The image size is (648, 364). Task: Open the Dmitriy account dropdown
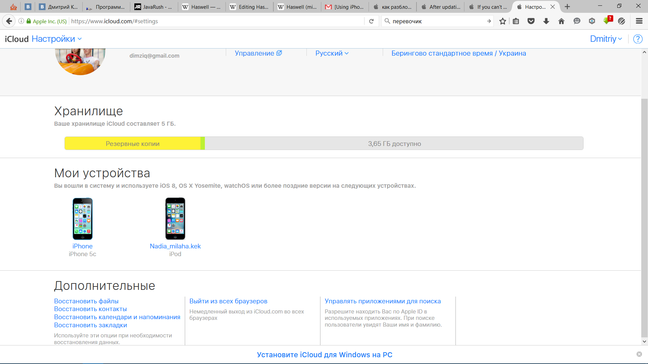tap(606, 39)
